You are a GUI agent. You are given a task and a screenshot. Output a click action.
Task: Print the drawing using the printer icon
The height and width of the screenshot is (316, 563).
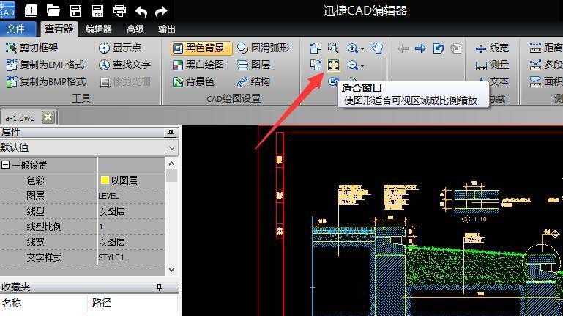pyautogui.click(x=119, y=10)
